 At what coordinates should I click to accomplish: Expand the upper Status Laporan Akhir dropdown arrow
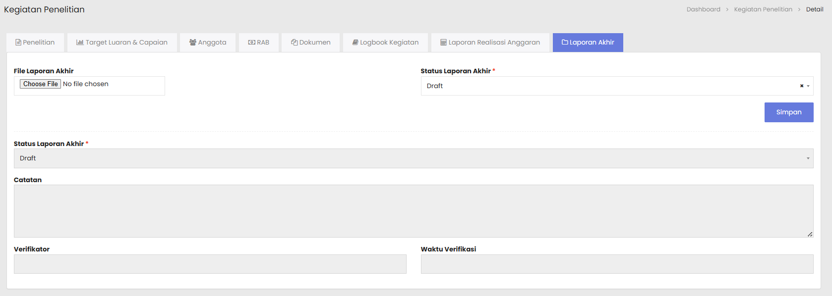click(x=808, y=86)
